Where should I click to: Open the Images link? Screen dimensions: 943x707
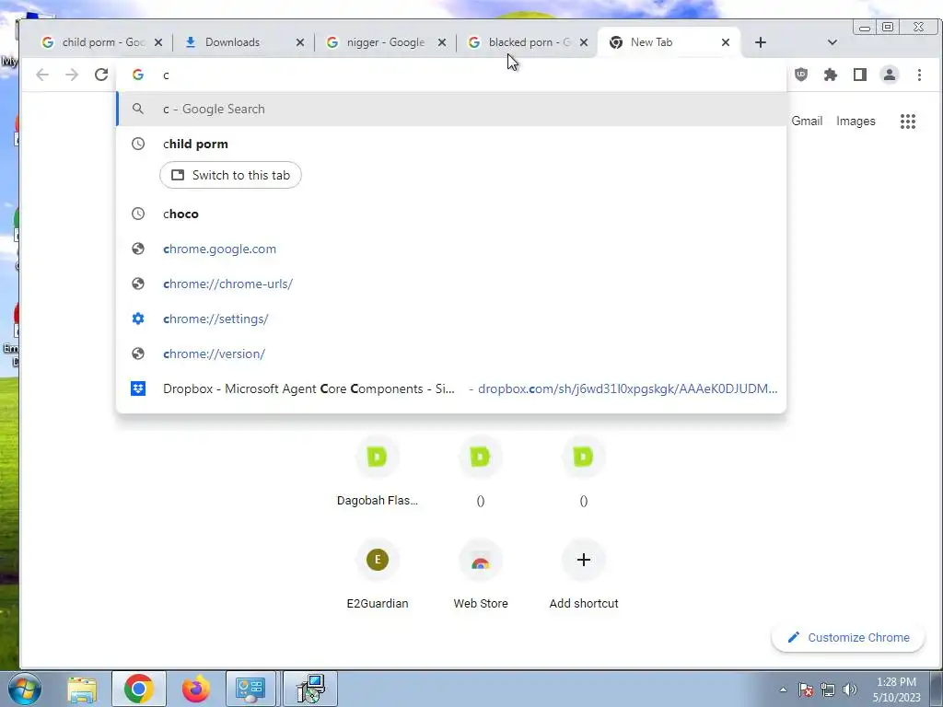pos(856,121)
